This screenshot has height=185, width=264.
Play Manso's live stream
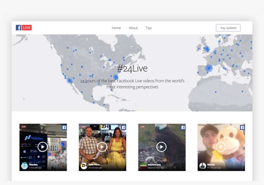(x=220, y=147)
